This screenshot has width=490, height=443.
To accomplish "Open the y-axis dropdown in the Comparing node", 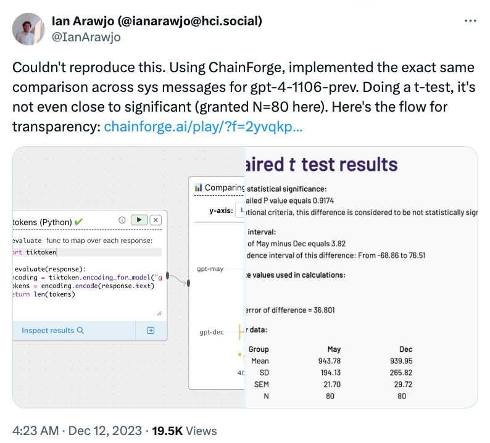I will click(x=241, y=211).
